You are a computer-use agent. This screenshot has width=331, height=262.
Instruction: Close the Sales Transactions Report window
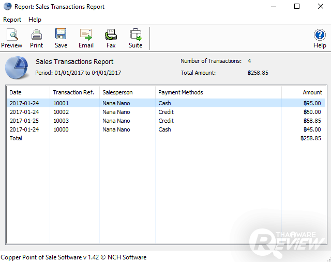pyautogui.click(x=320, y=7)
